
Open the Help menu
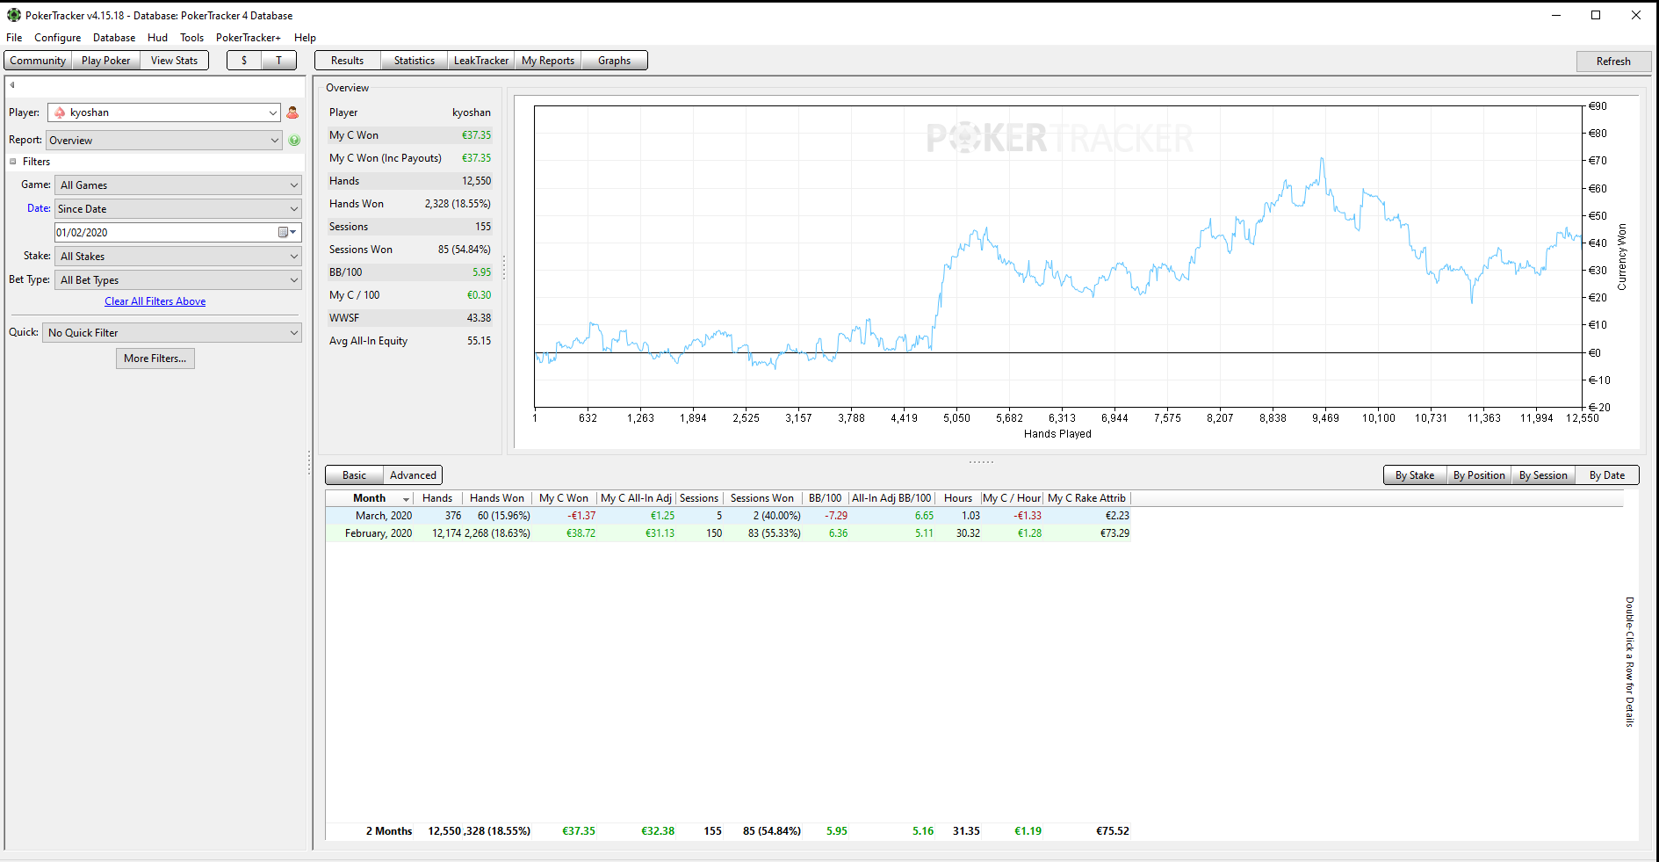(x=306, y=38)
